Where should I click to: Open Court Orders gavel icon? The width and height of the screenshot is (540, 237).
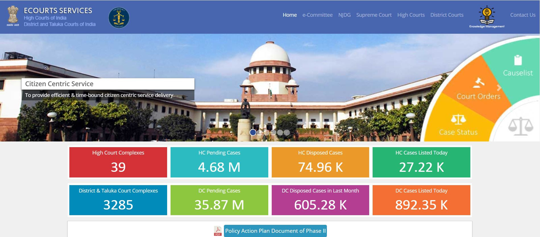(478, 82)
